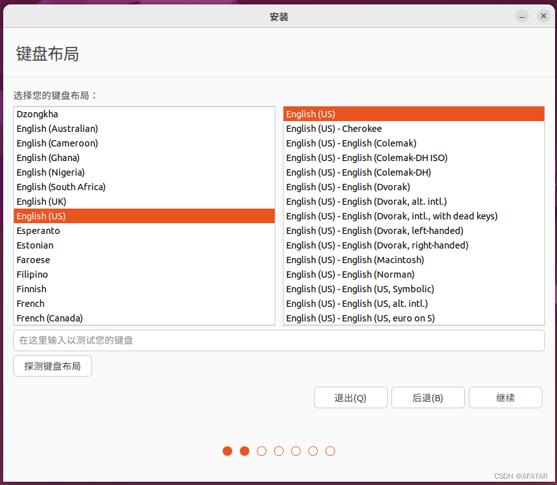
Task: Select English (US, Symbolic) variant
Action: click(x=414, y=289)
